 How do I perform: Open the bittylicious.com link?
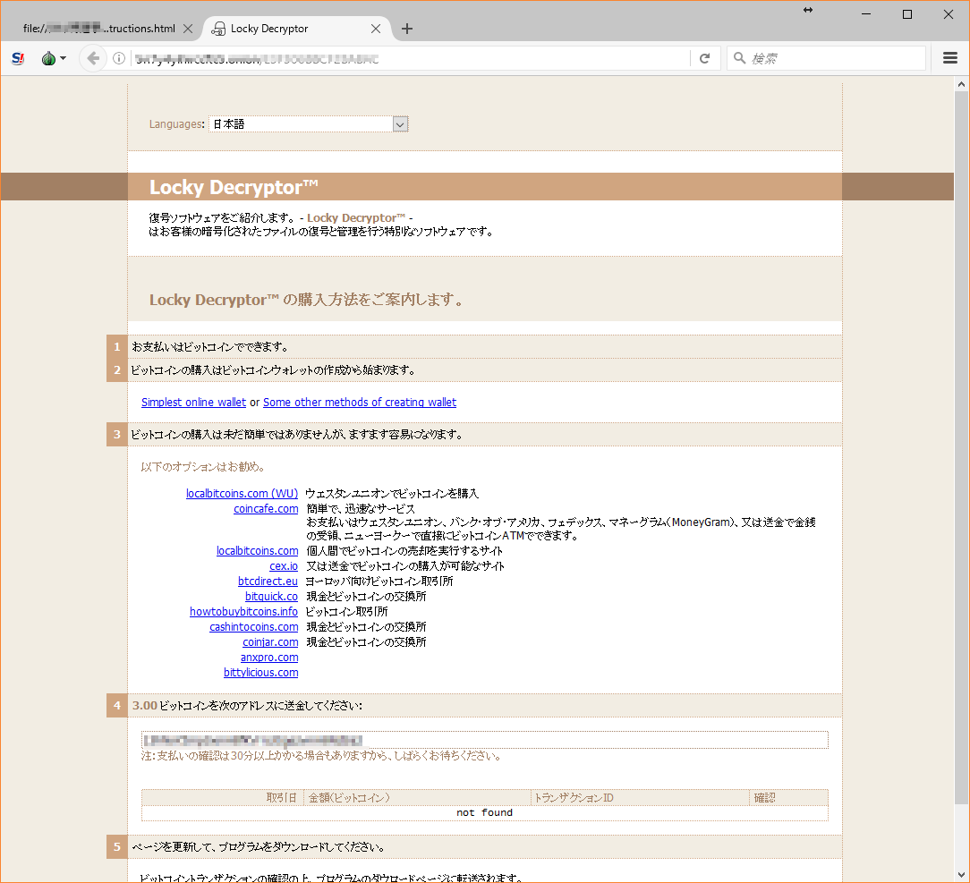pyautogui.click(x=260, y=672)
